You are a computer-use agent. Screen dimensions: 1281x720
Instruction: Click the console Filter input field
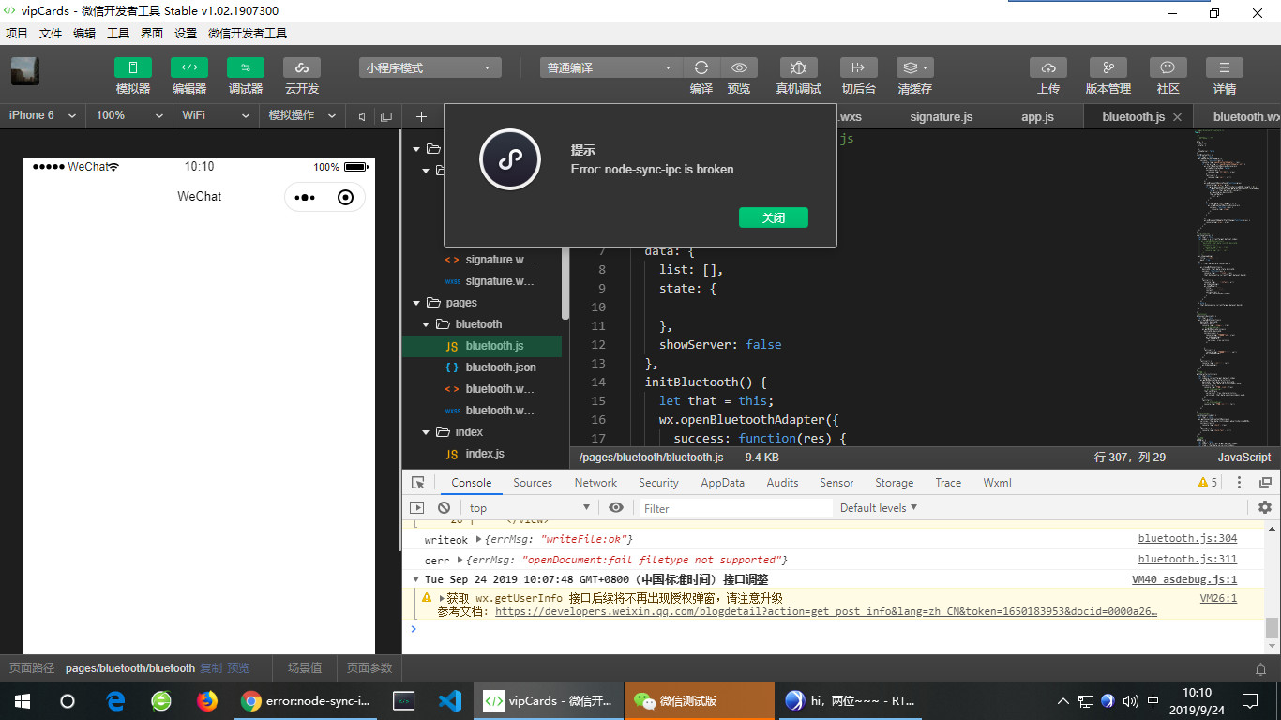pyautogui.click(x=737, y=508)
